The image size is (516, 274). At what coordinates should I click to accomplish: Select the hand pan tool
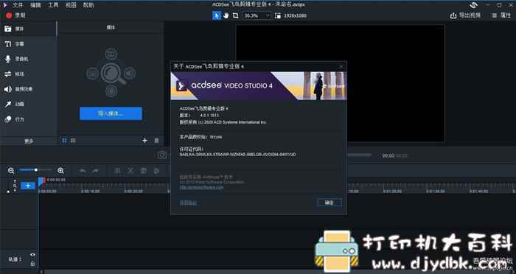point(226,15)
